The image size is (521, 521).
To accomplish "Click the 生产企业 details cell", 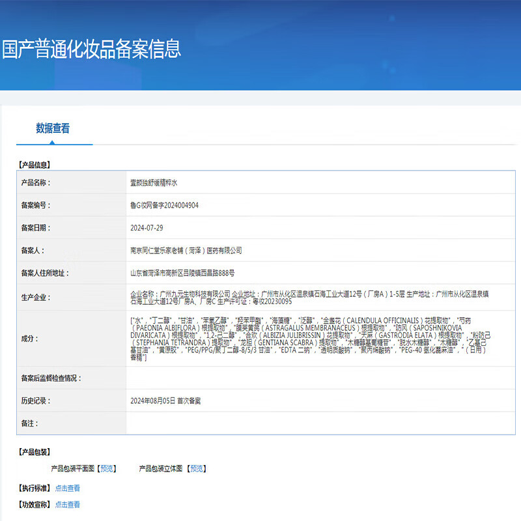I will [309, 298].
